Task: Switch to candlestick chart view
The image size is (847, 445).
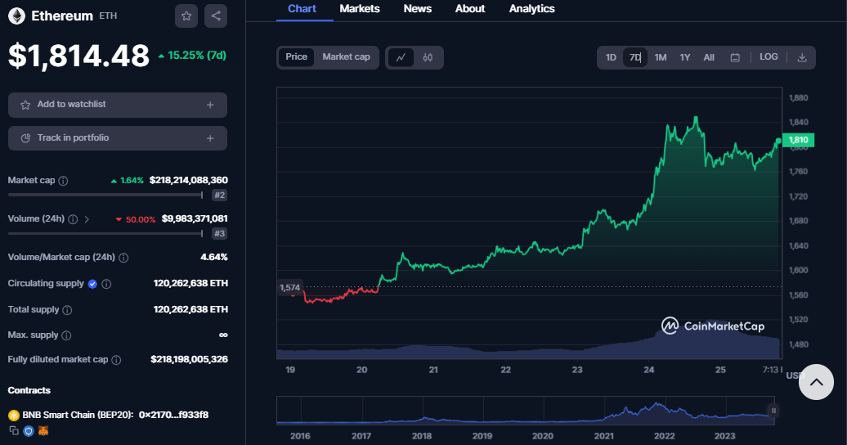Action: pyautogui.click(x=428, y=57)
